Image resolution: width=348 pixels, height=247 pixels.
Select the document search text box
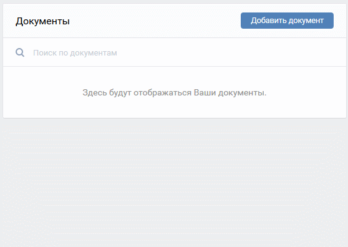[175, 52]
